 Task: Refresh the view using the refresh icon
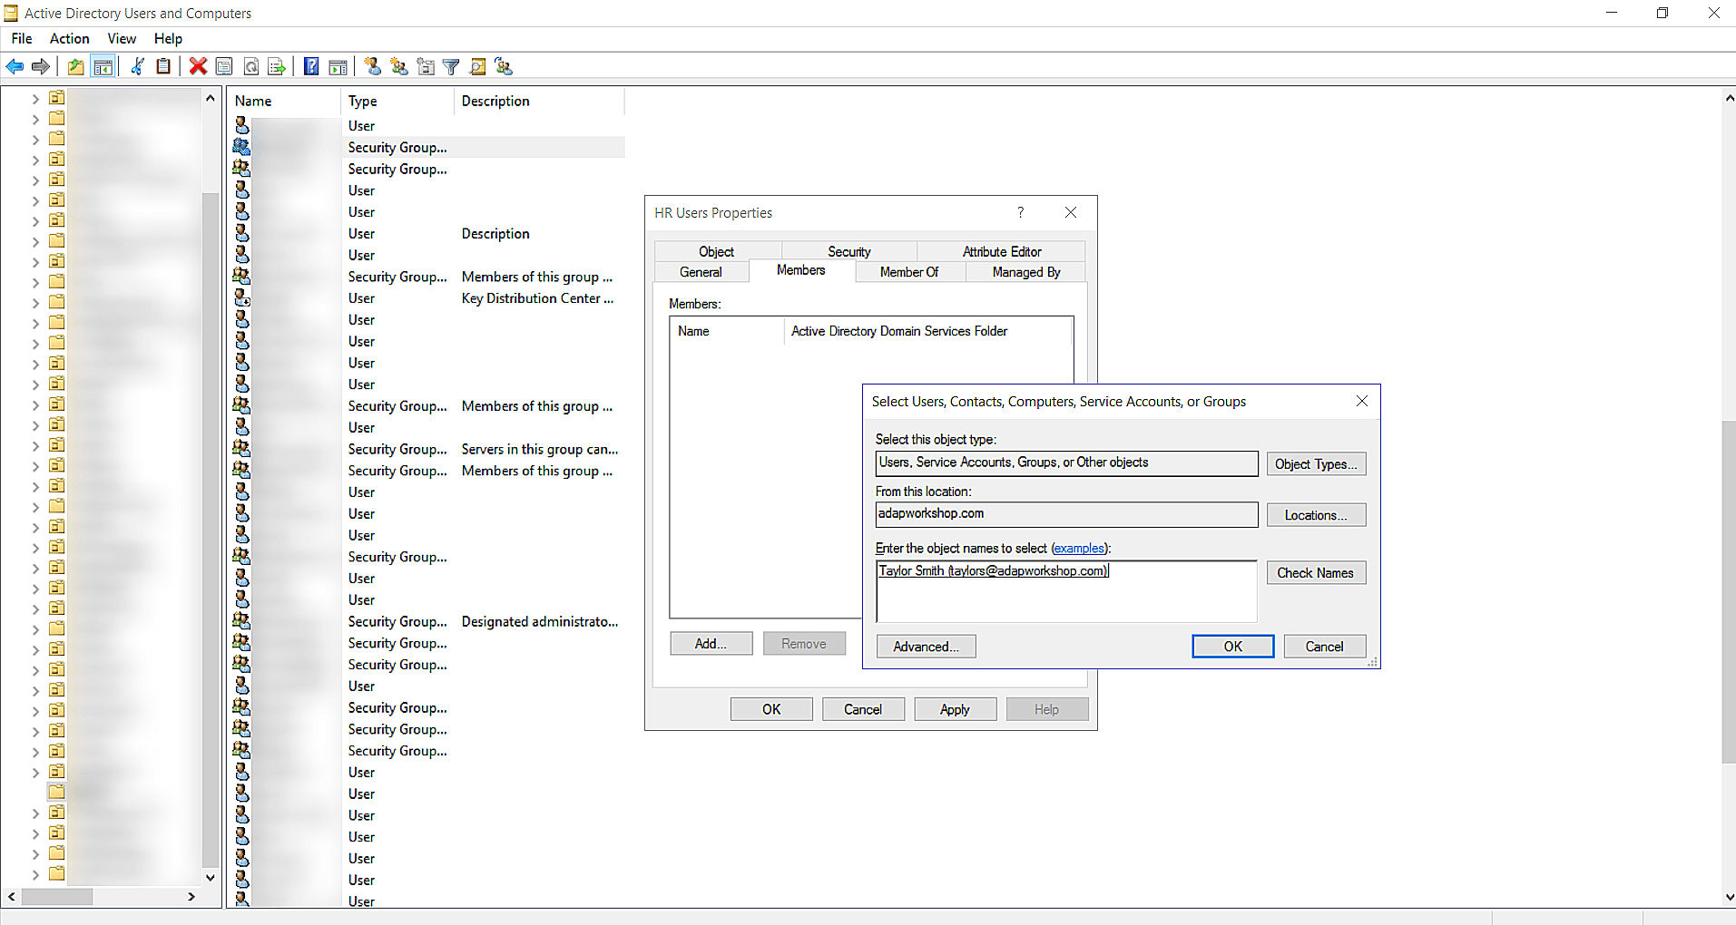(251, 66)
